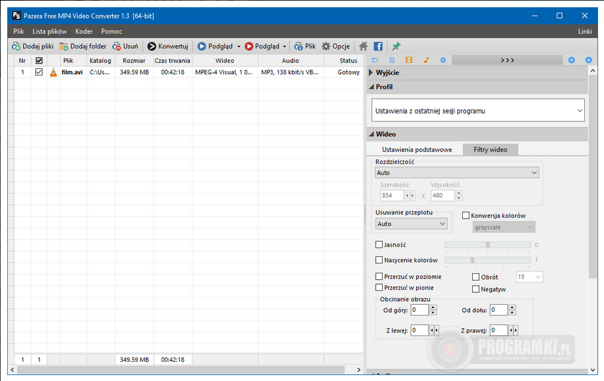
Task: Click the right arrow of horizontal scrollbar
Action: 358,370
